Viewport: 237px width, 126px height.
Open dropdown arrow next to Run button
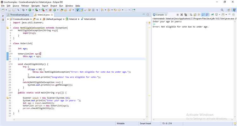33,10
